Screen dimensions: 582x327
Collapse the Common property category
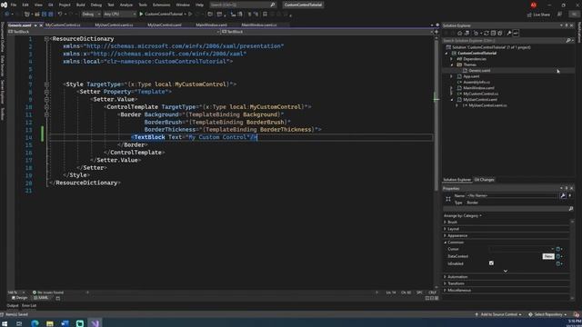(445, 243)
